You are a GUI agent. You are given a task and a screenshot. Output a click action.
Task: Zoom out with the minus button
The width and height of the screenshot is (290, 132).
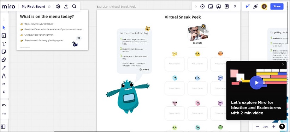pyautogui.click(x=258, y=127)
